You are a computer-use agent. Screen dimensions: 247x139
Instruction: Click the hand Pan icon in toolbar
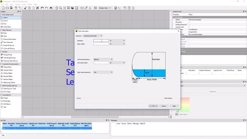pyautogui.click(x=56, y=8)
